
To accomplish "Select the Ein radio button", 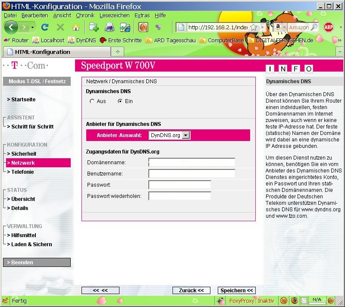I will click(120, 101).
